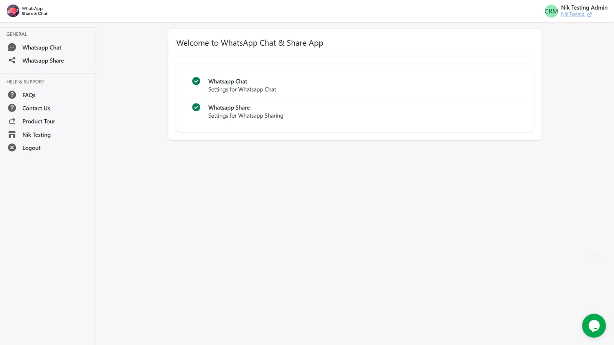
Task: Click the CRM user avatar
Action: click(551, 11)
